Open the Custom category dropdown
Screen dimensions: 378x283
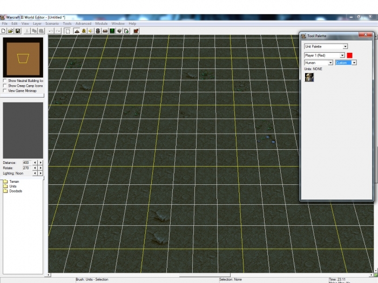(x=346, y=63)
